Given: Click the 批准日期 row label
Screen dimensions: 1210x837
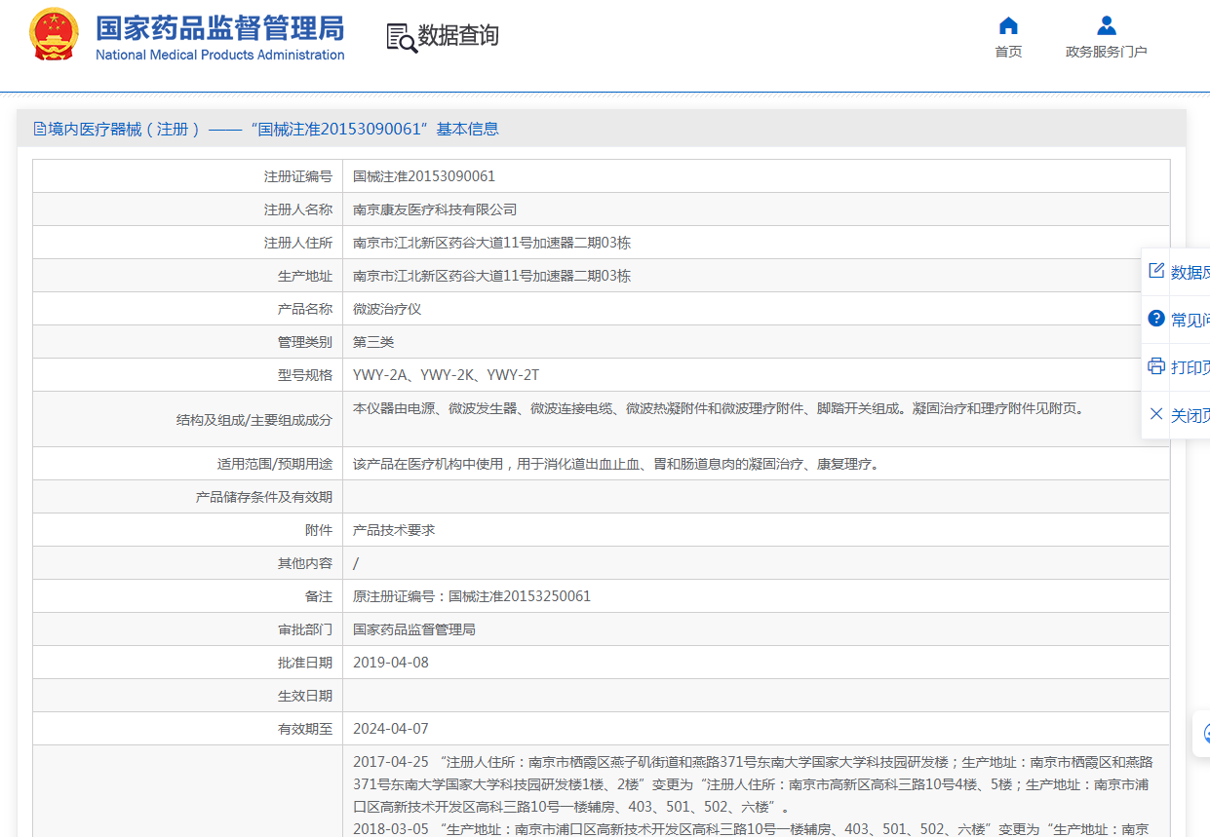Looking at the screenshot, I should click(305, 663).
